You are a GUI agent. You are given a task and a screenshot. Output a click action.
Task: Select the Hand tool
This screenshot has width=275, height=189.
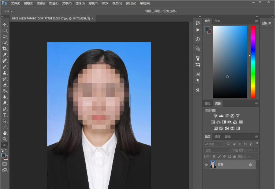5,133
